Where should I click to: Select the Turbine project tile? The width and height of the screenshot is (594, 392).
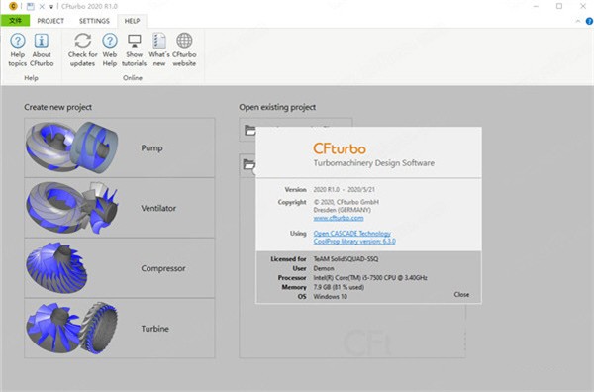click(120, 329)
